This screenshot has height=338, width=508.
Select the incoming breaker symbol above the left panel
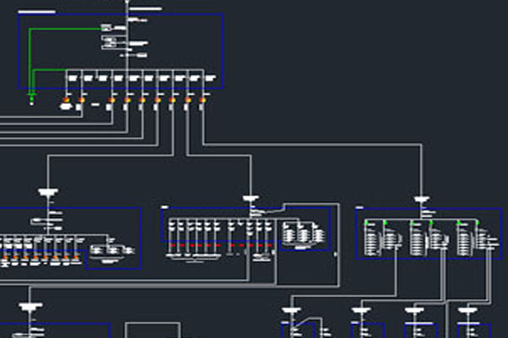point(49,193)
